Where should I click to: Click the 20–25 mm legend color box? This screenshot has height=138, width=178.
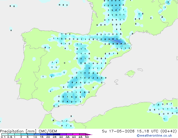pos(50,134)
